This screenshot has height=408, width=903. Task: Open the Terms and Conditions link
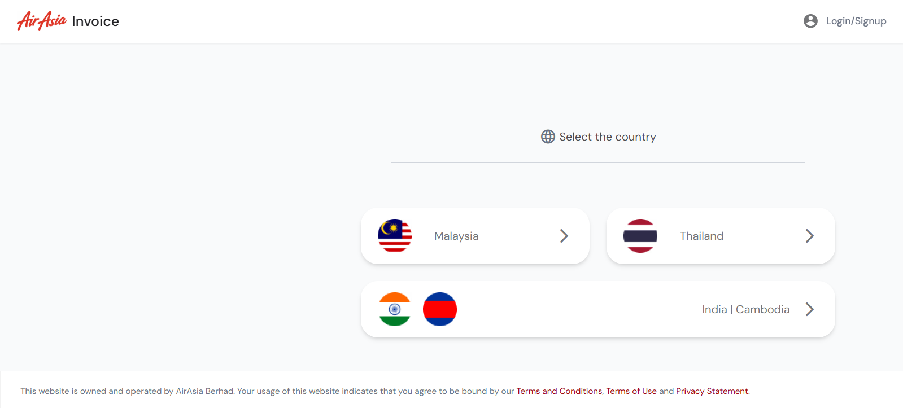[x=558, y=391]
